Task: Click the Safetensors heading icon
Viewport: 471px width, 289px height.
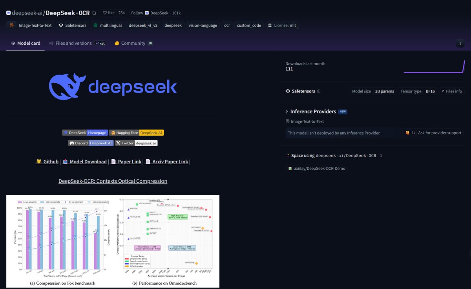Action: pos(288,91)
